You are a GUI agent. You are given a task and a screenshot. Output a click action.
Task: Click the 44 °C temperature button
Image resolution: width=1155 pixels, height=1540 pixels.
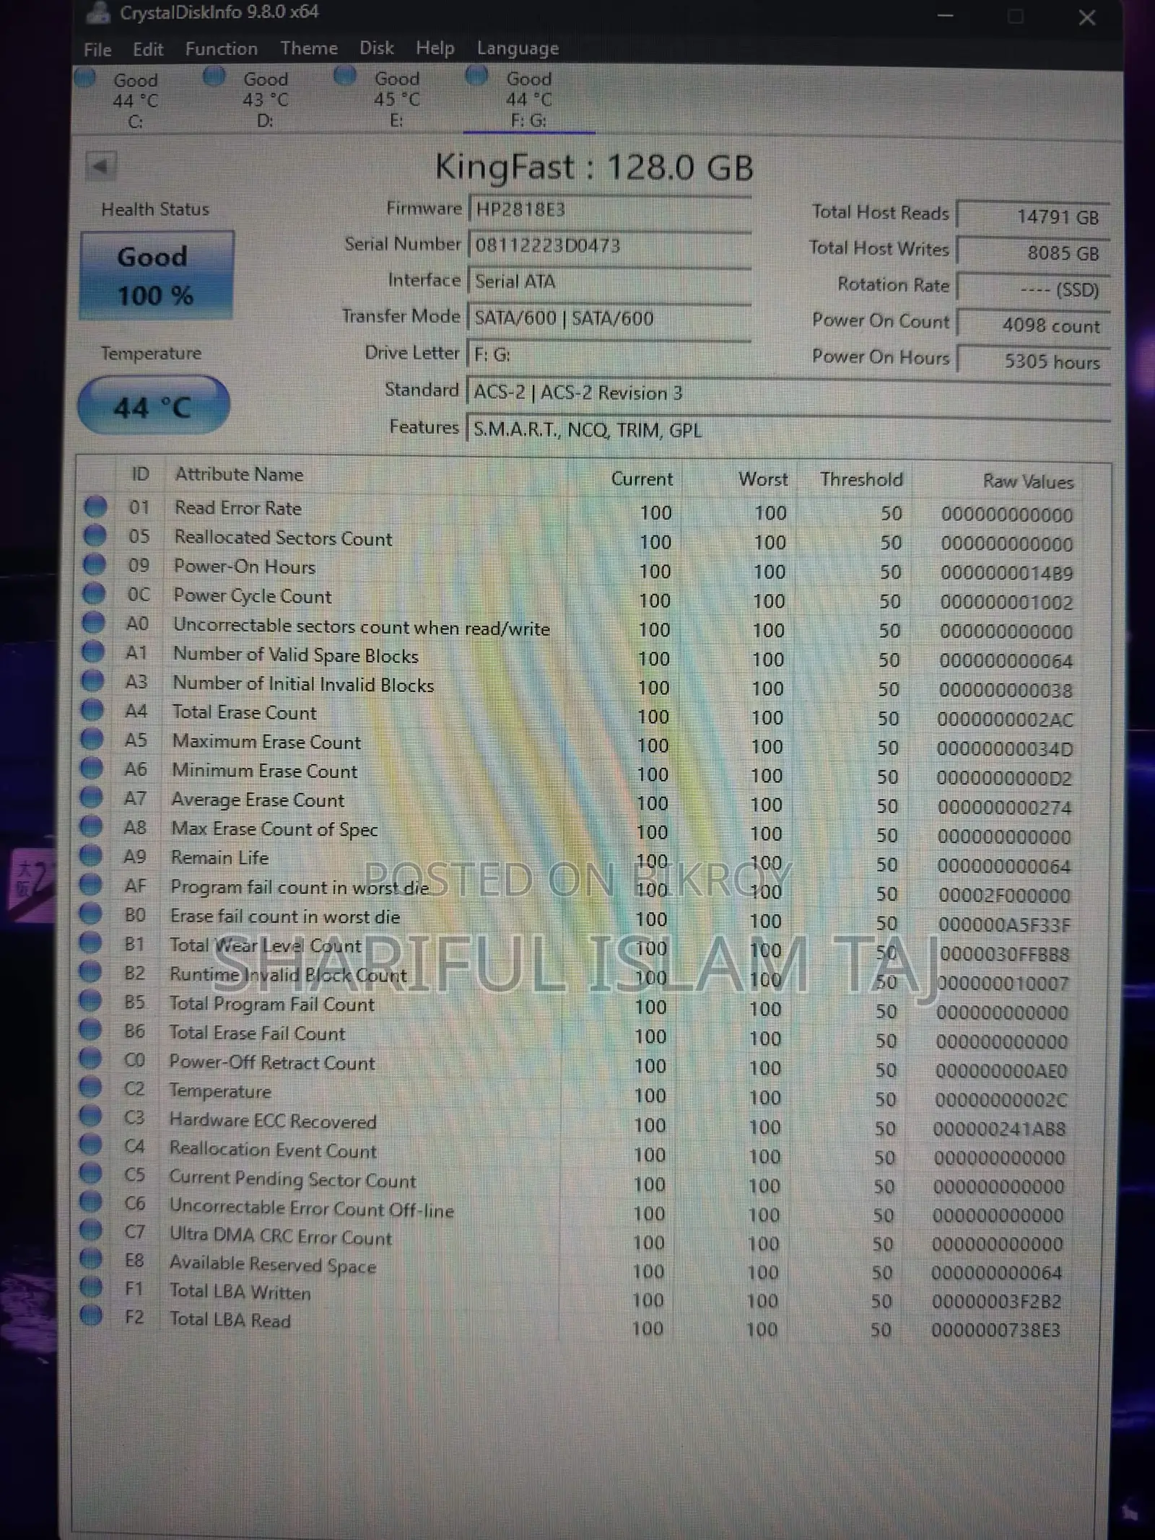click(153, 406)
